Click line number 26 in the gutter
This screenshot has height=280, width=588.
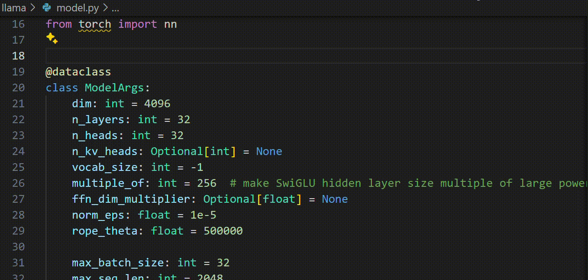[x=18, y=183]
